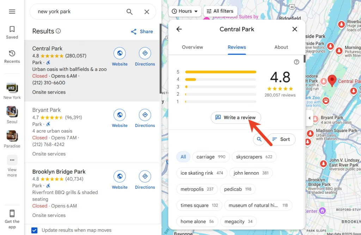Open the Seoul recent thumbnail
This screenshot has height=235, width=361.
coord(12,112)
